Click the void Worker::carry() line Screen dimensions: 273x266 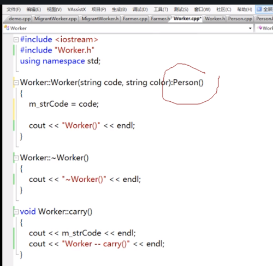(56, 212)
